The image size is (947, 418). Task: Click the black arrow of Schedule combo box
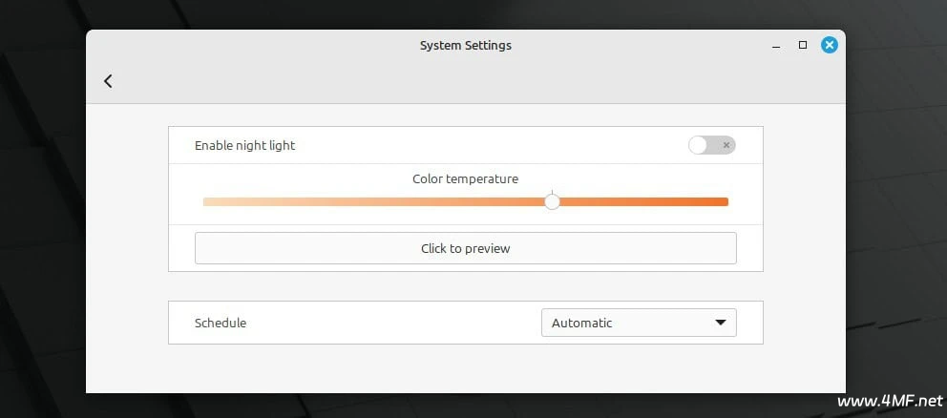[721, 323]
